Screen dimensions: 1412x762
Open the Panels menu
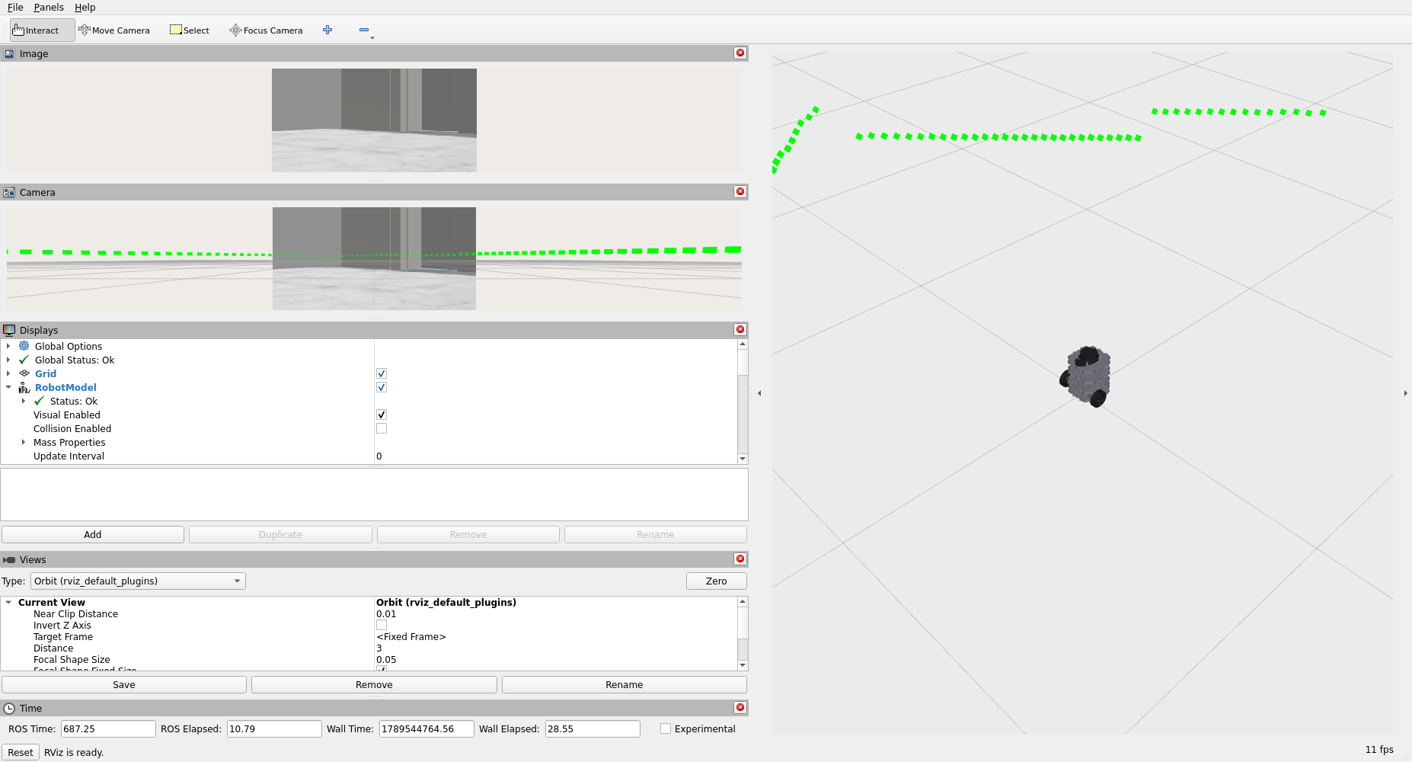(49, 7)
